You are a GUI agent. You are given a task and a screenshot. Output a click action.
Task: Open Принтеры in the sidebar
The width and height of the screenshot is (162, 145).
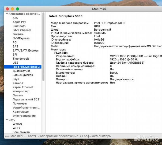[x=20, y=103]
